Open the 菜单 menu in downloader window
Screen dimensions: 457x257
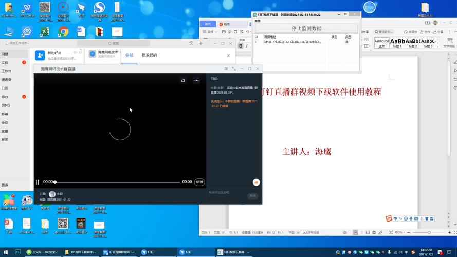click(x=258, y=21)
